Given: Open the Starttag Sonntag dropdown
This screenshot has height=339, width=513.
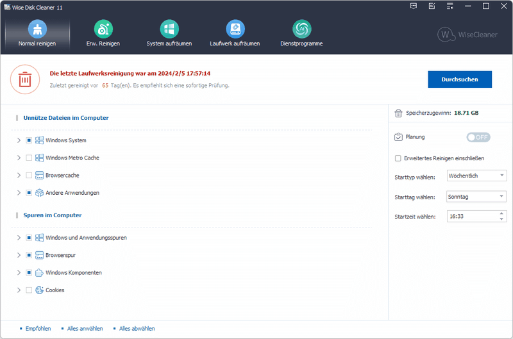Looking at the screenshot, I should pos(476,197).
